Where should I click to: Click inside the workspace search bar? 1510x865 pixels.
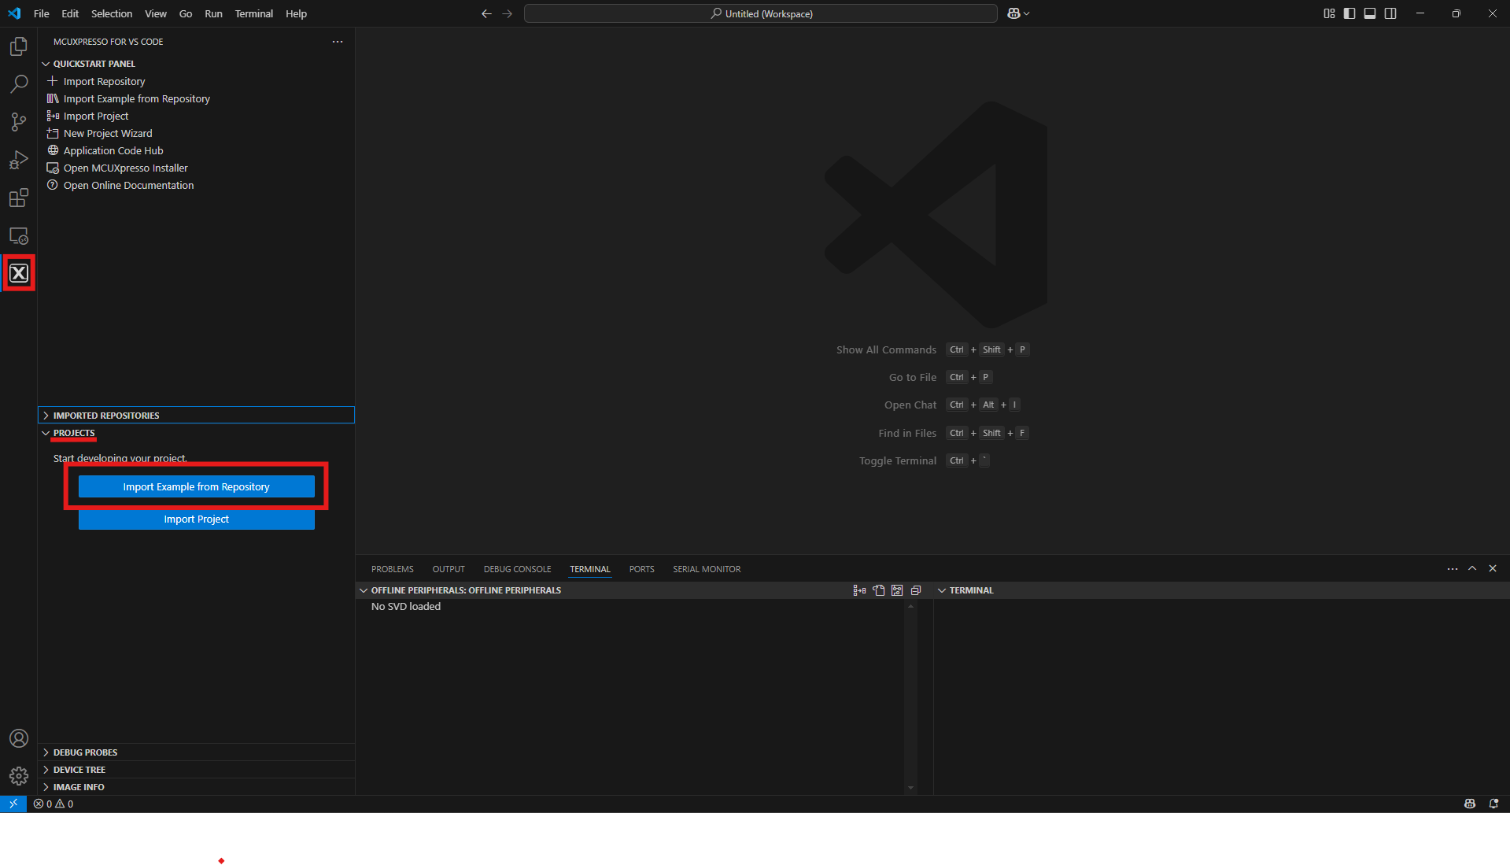759,13
